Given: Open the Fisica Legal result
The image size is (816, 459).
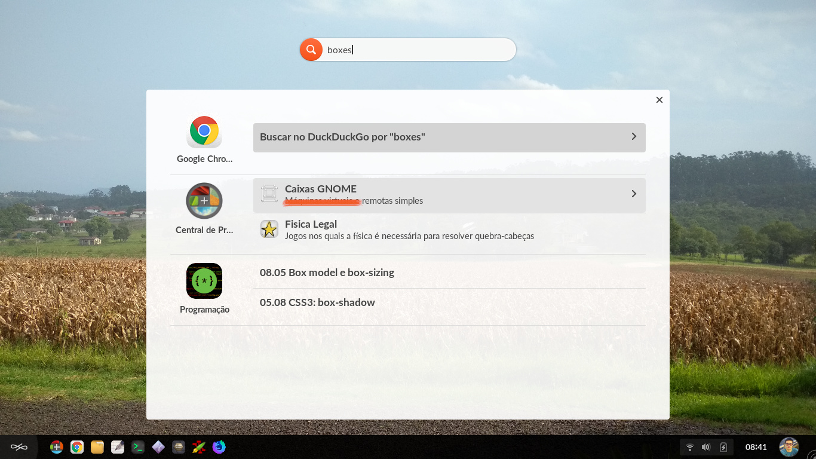Looking at the screenshot, I should (449, 230).
